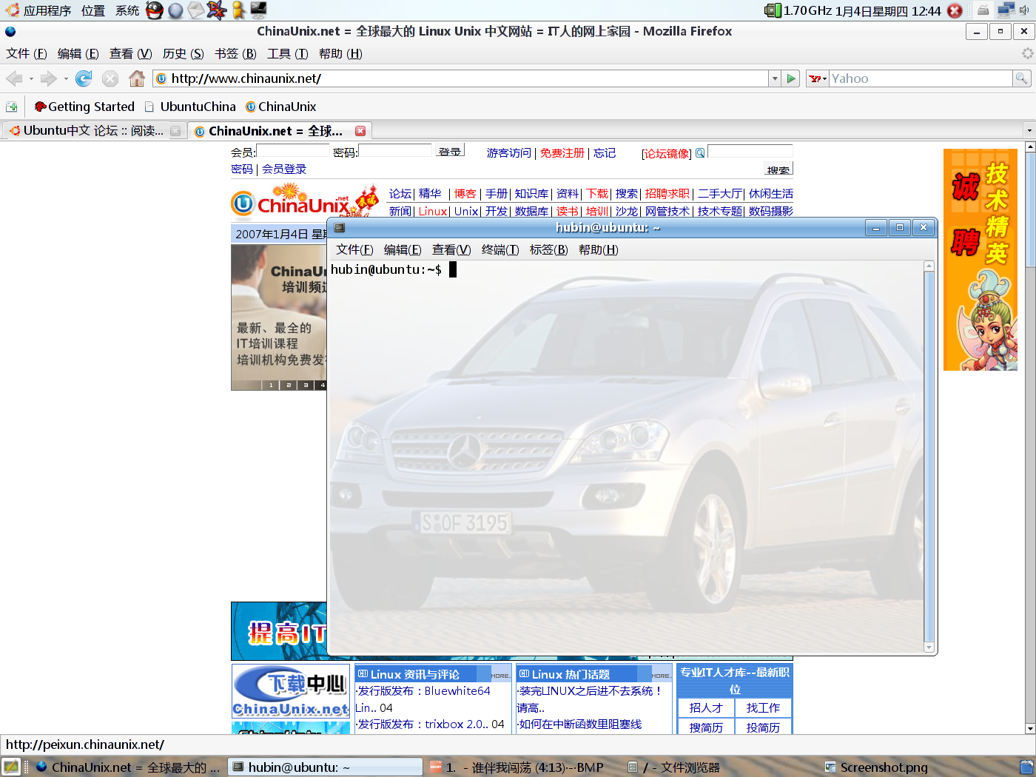
Task: Open the 招聘求职 navigation link
Action: click(667, 194)
